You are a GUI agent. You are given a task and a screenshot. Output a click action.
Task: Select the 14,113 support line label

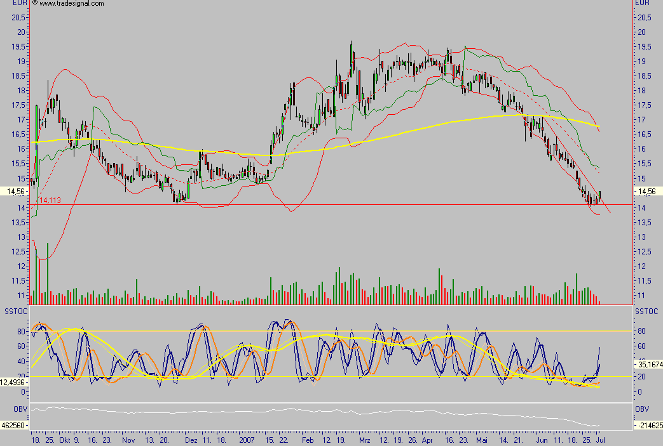click(49, 200)
